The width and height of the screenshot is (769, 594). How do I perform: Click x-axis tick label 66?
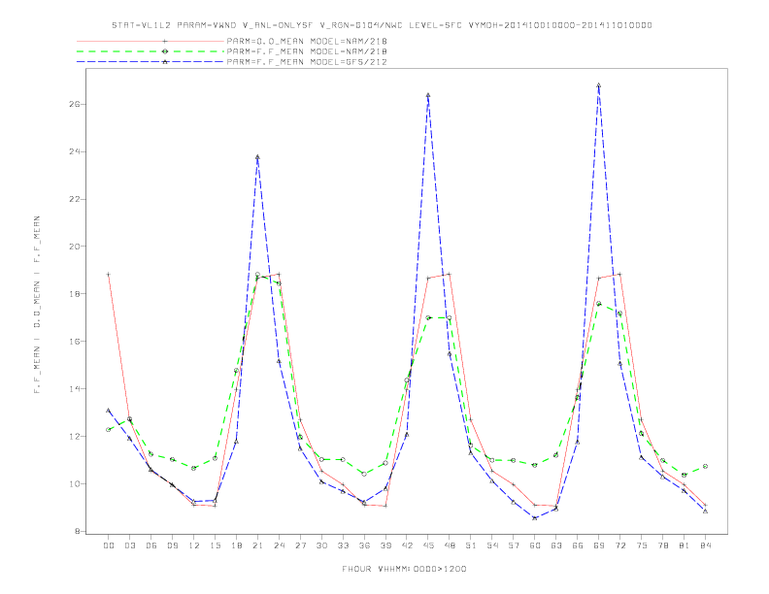pos(578,545)
